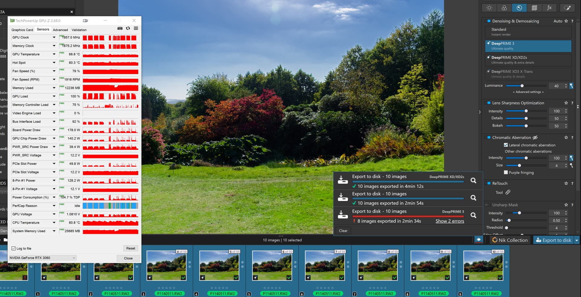Screen dimensions: 581x297
Task: Select the ReTouch bandage tool
Action: (508, 192)
